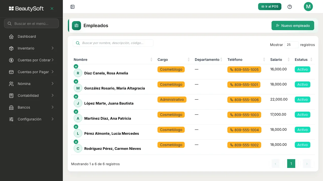The height and width of the screenshot is (181, 323).
Task: Click the Configuración sliders icon
Action: tap(11, 119)
